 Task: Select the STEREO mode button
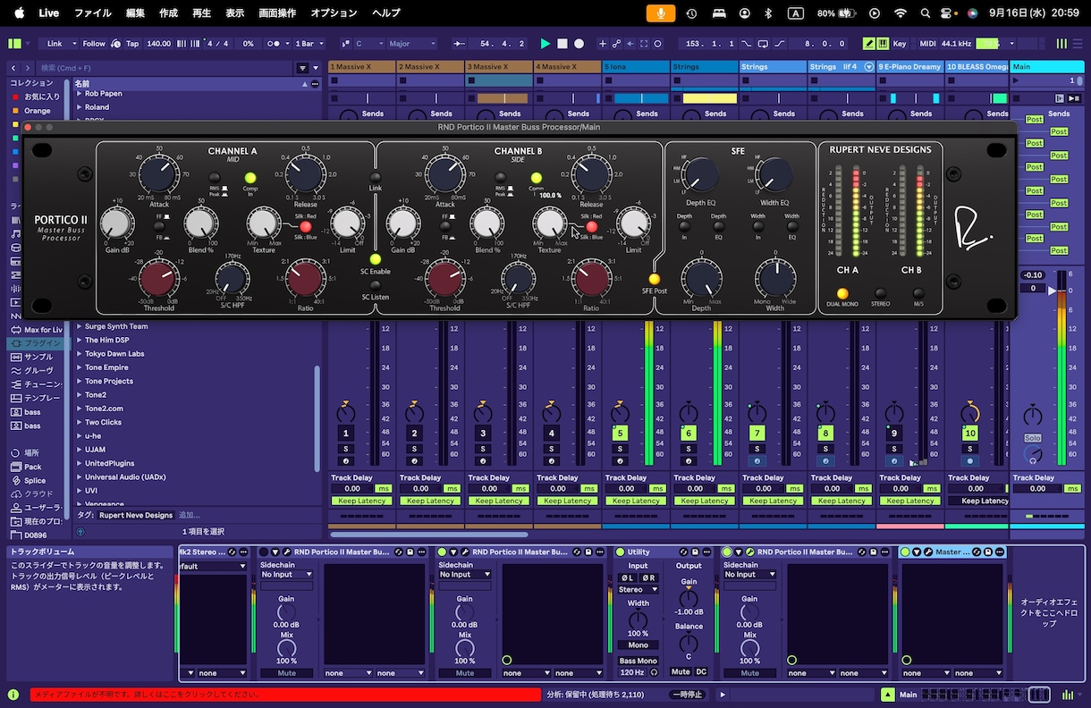[x=881, y=293]
